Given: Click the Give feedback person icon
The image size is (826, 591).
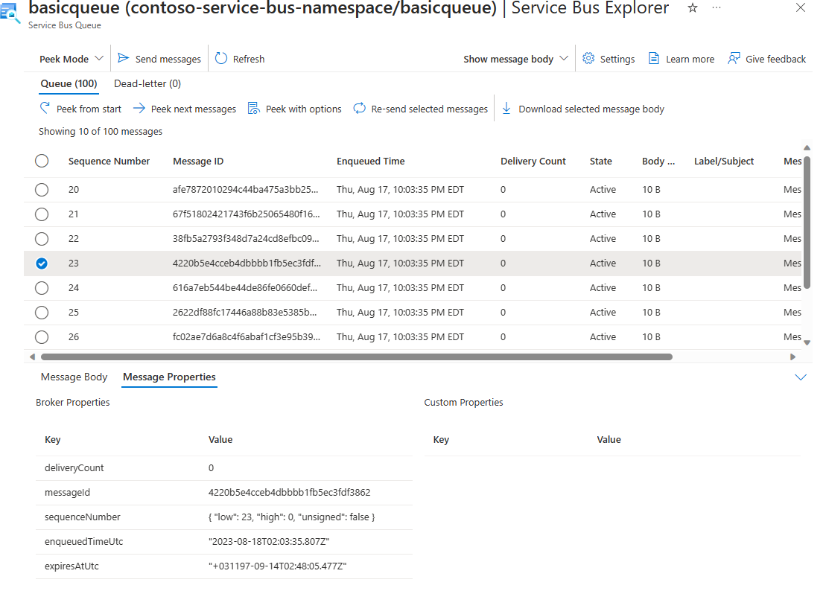Looking at the screenshot, I should [x=734, y=58].
